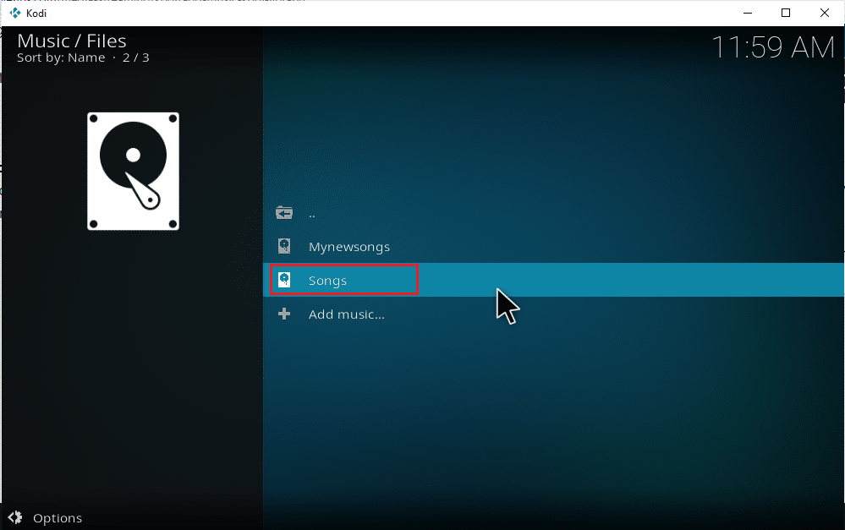845x530 pixels.
Task: Open the Mynewsongs source
Action: [553, 246]
